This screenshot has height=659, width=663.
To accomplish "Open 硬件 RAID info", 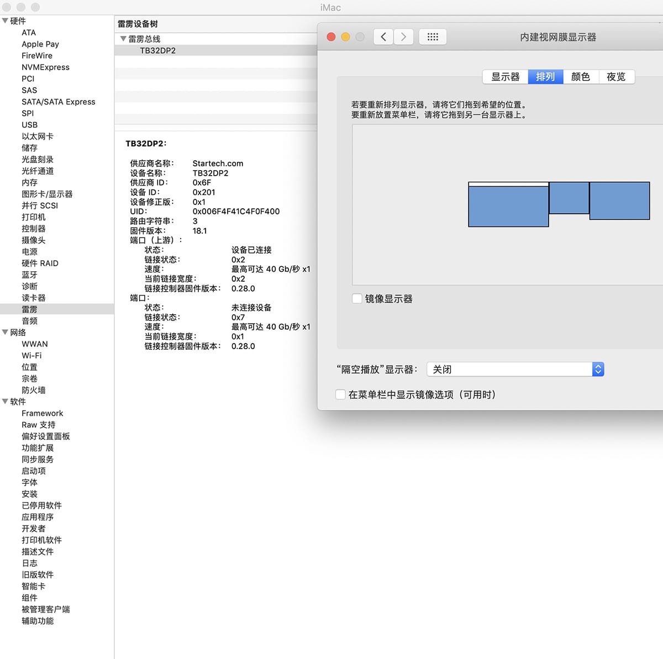I will pos(40,263).
